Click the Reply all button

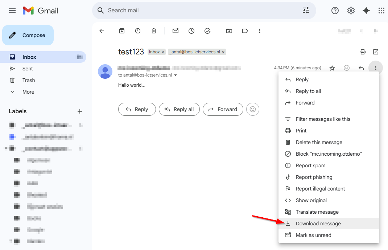pos(179,109)
